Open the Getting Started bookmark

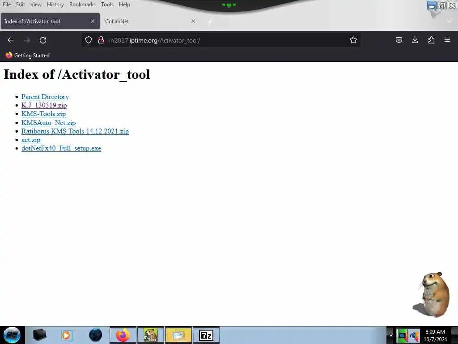27,55
